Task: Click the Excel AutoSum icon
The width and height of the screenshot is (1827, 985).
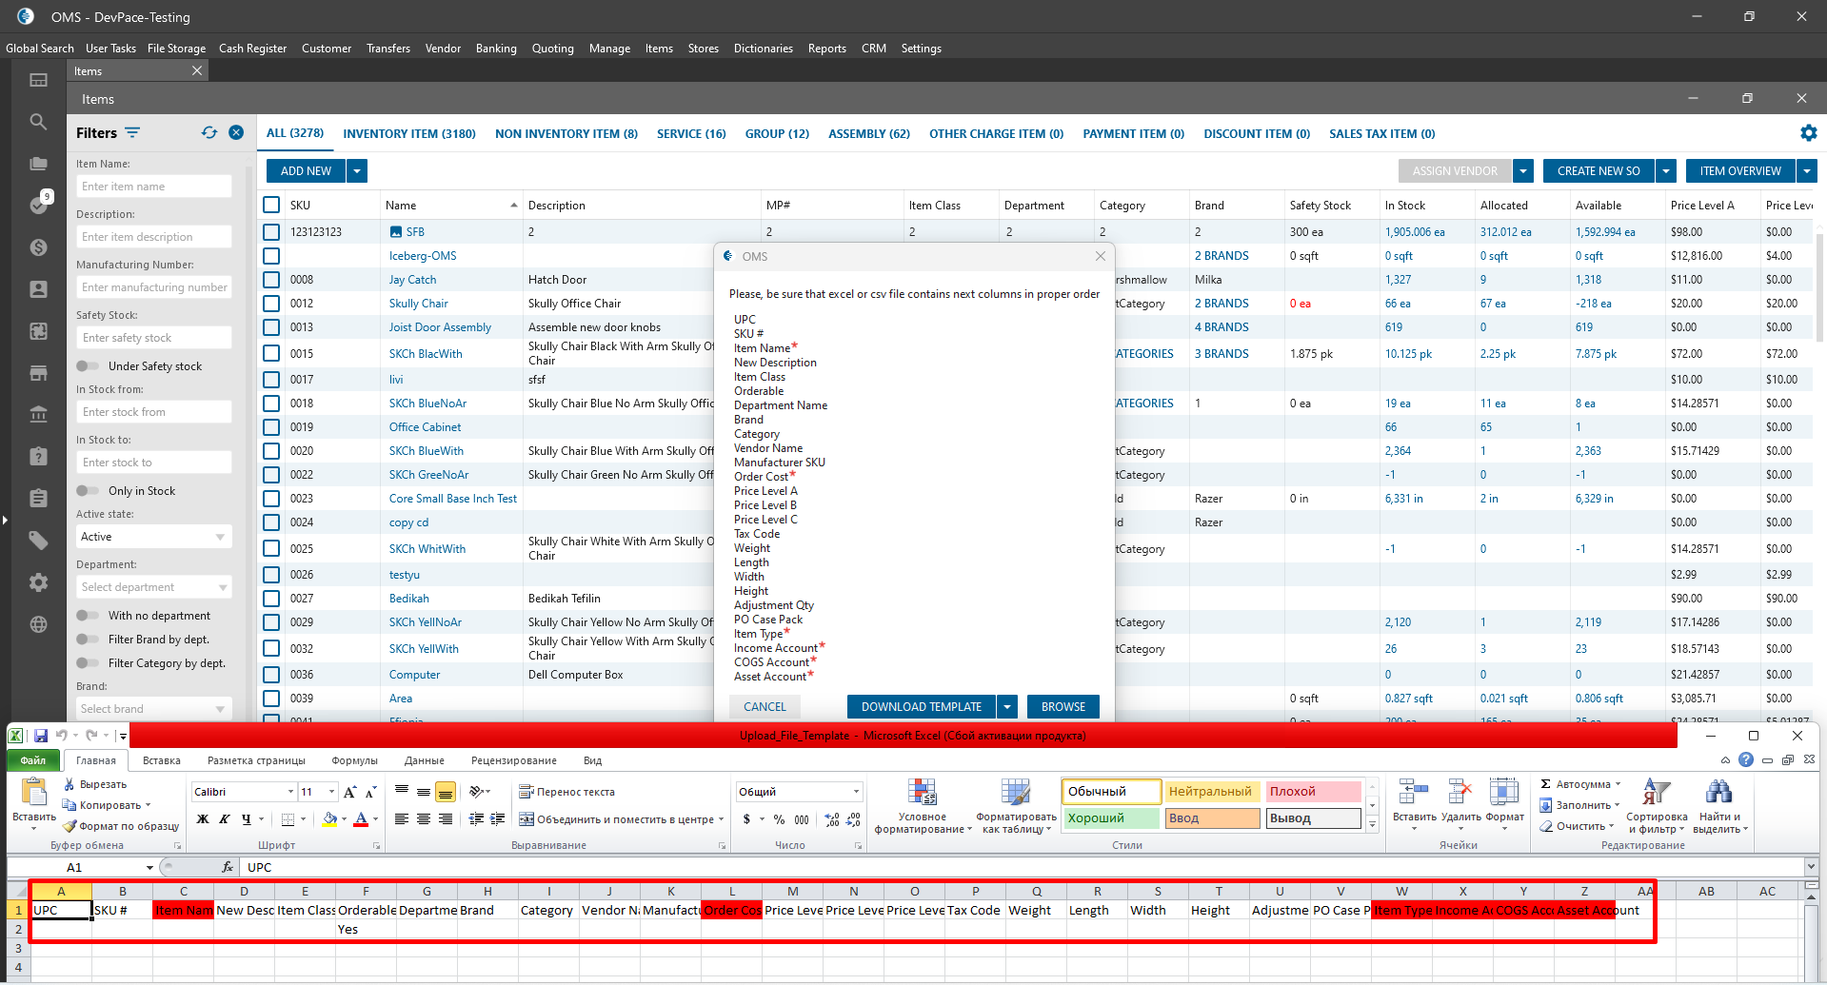Action: [x=1546, y=784]
